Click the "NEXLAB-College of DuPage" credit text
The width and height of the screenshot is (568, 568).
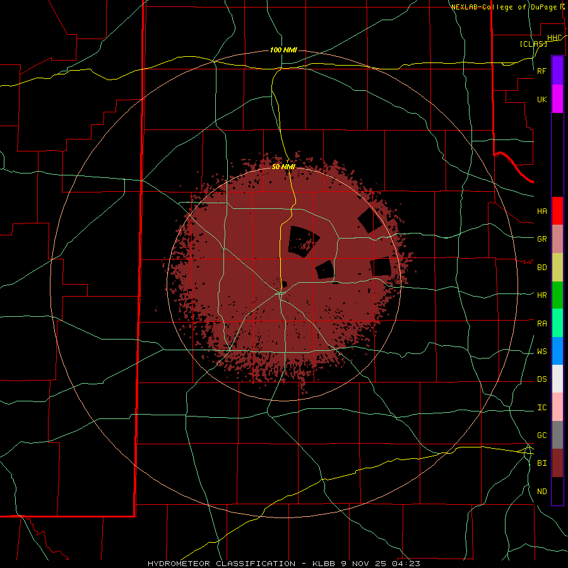point(505,7)
